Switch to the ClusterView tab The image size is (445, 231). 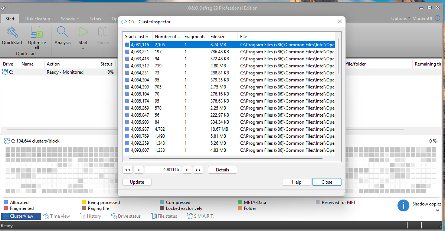(x=21, y=216)
